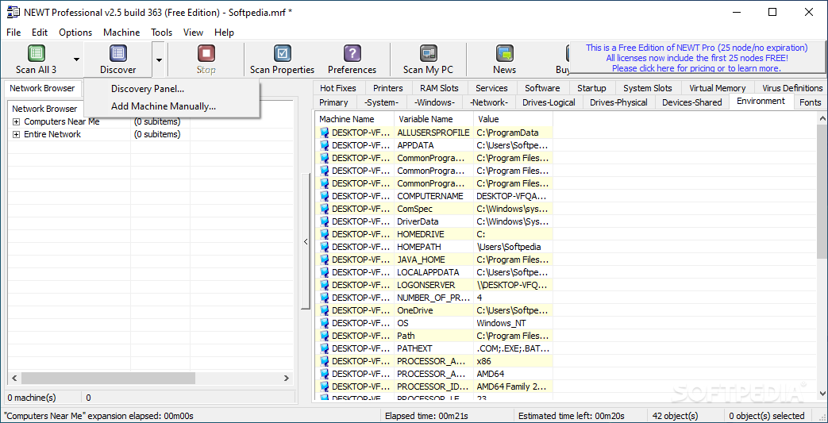
Task: Switch to the Services tab
Action: 491,88
